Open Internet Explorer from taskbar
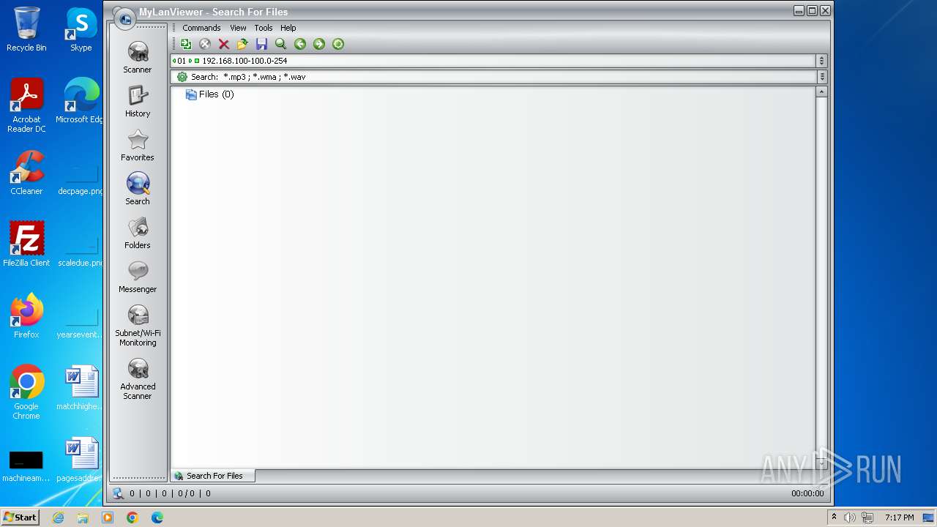Image resolution: width=937 pixels, height=527 pixels. (58, 517)
